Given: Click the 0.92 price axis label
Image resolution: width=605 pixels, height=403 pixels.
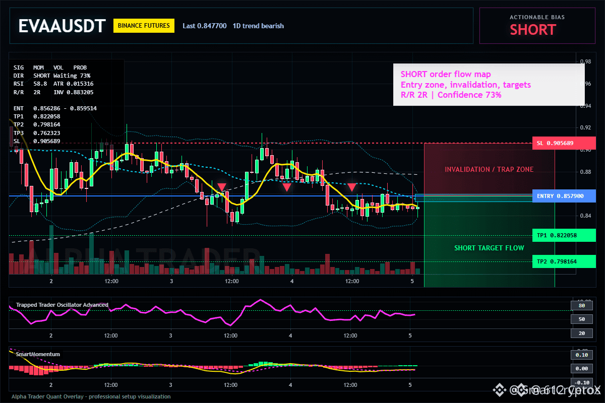Looking at the screenshot, I should pos(585,127).
